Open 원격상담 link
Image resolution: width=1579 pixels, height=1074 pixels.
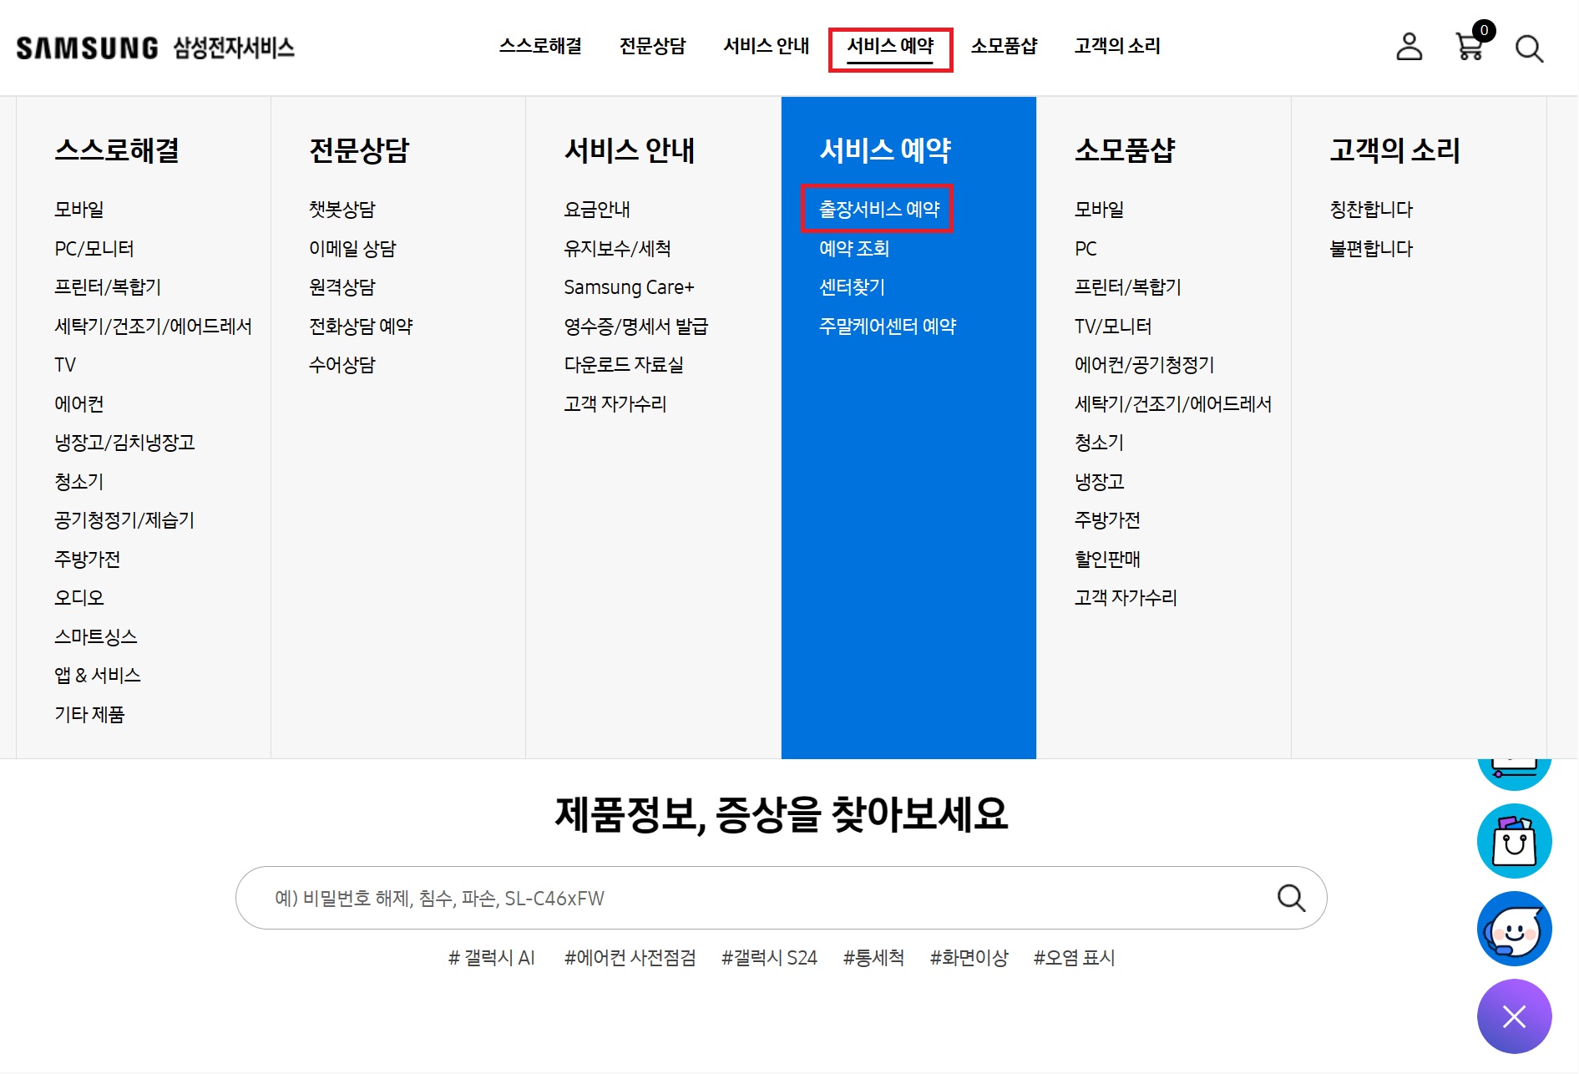click(x=342, y=286)
